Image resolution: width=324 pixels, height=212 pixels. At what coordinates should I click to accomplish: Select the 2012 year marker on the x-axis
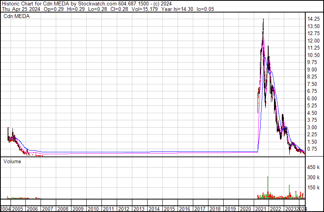tap(123, 209)
